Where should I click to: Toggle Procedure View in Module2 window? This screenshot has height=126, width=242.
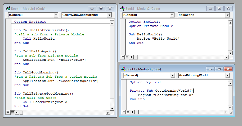(122, 57)
